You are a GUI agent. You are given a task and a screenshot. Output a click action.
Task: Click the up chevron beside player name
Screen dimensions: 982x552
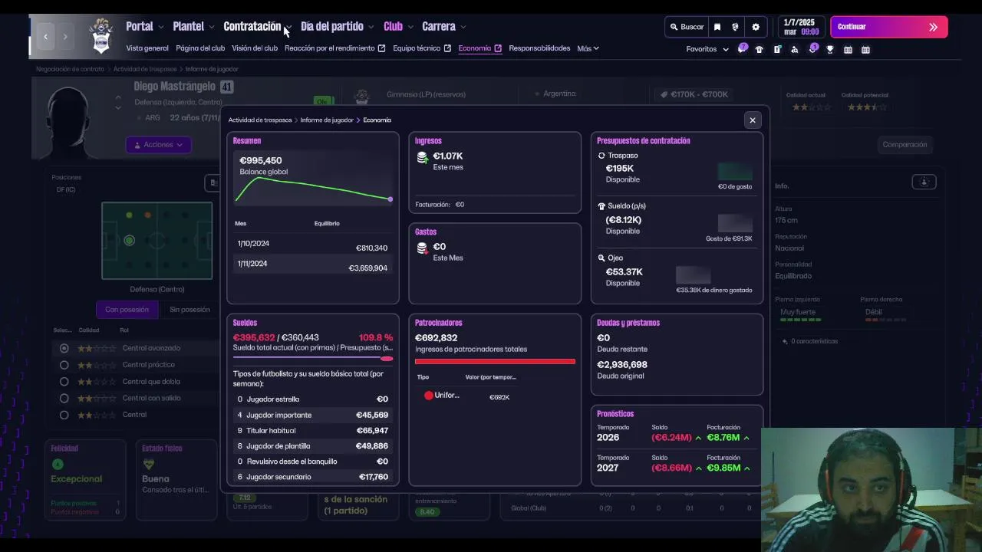pos(118,97)
